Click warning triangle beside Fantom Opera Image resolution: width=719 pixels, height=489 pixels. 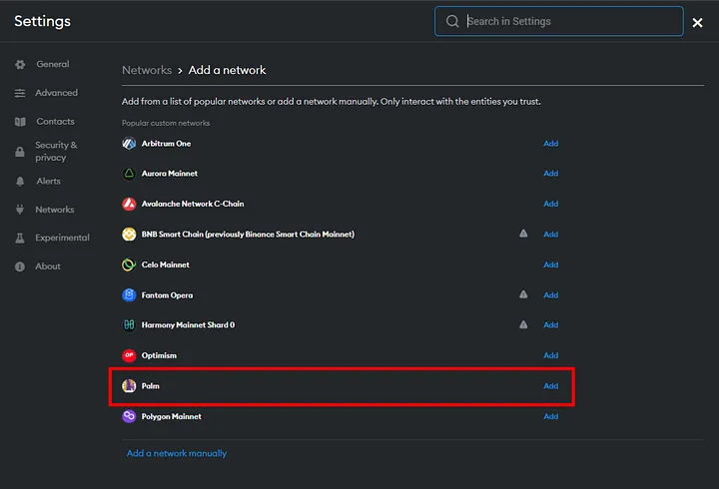click(x=523, y=295)
